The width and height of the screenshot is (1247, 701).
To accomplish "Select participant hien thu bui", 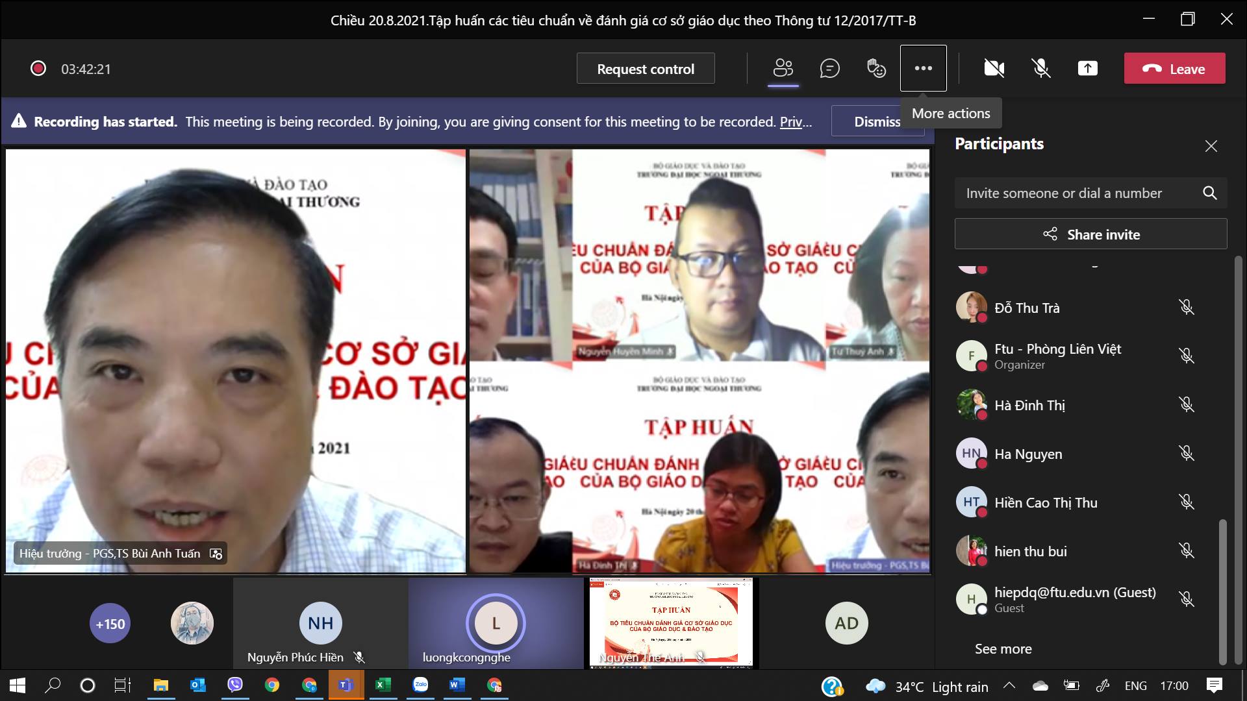I will click(1078, 551).
